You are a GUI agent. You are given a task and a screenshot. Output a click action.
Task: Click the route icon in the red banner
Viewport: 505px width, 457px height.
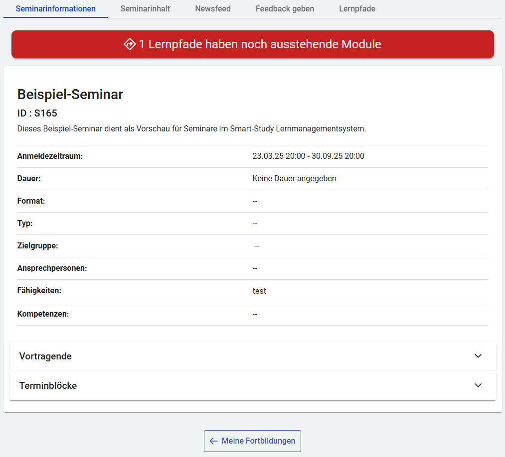tap(130, 44)
